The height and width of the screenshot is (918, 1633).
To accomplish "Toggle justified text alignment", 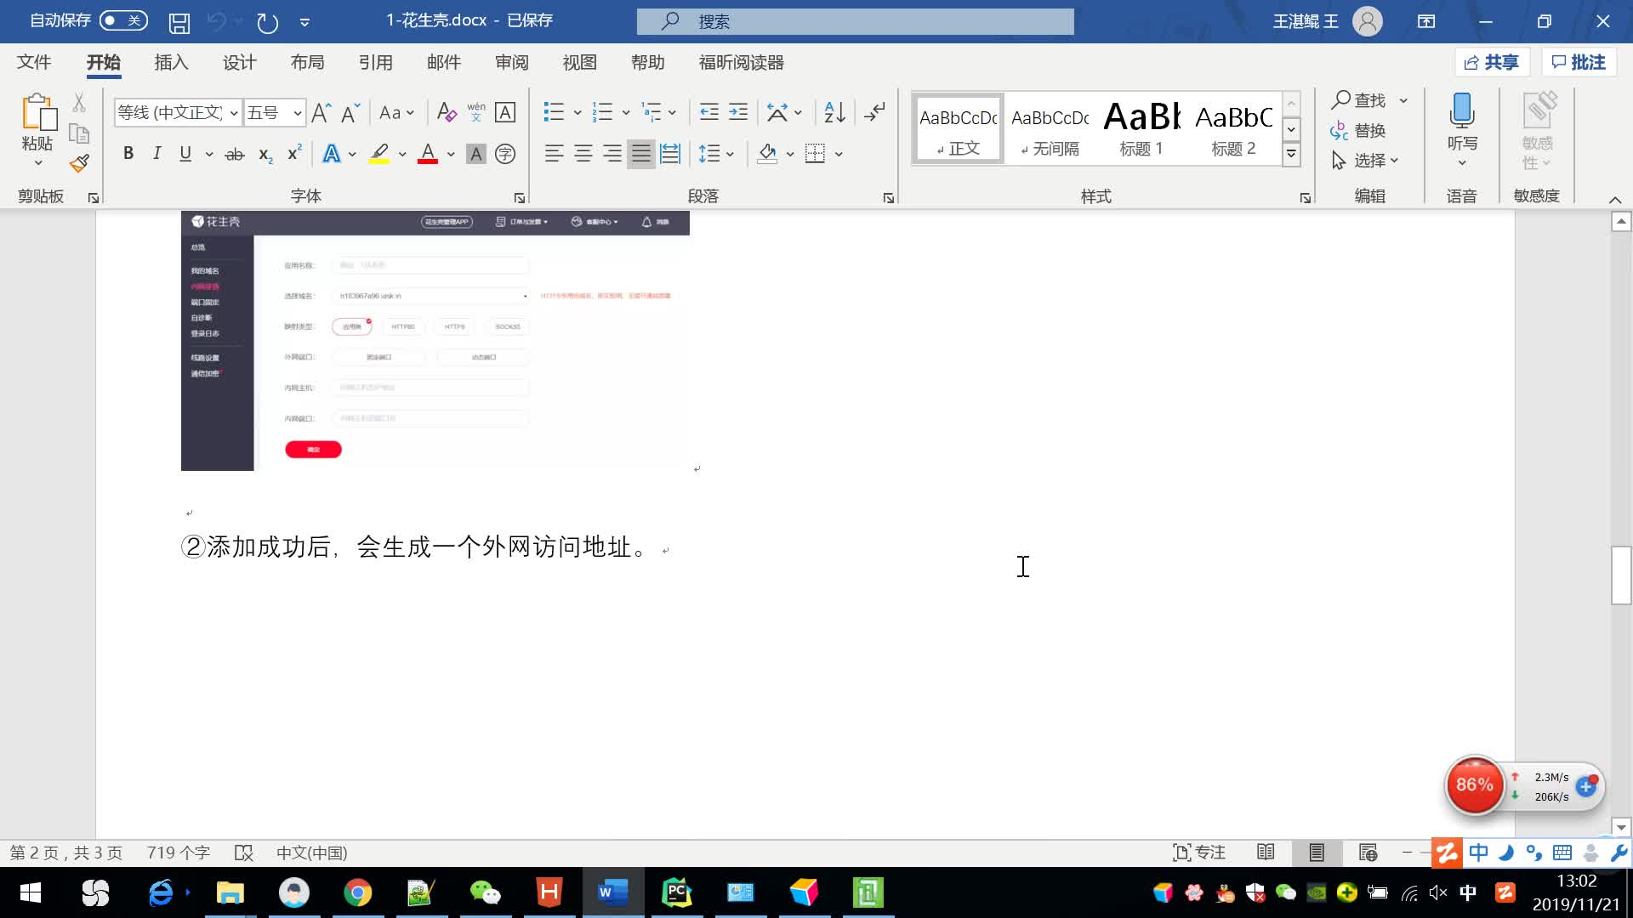I will point(641,154).
